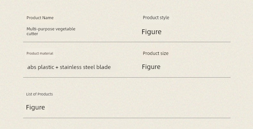Select abs plastic + stainless steel blade text
The width and height of the screenshot is (253, 129).
69,67
